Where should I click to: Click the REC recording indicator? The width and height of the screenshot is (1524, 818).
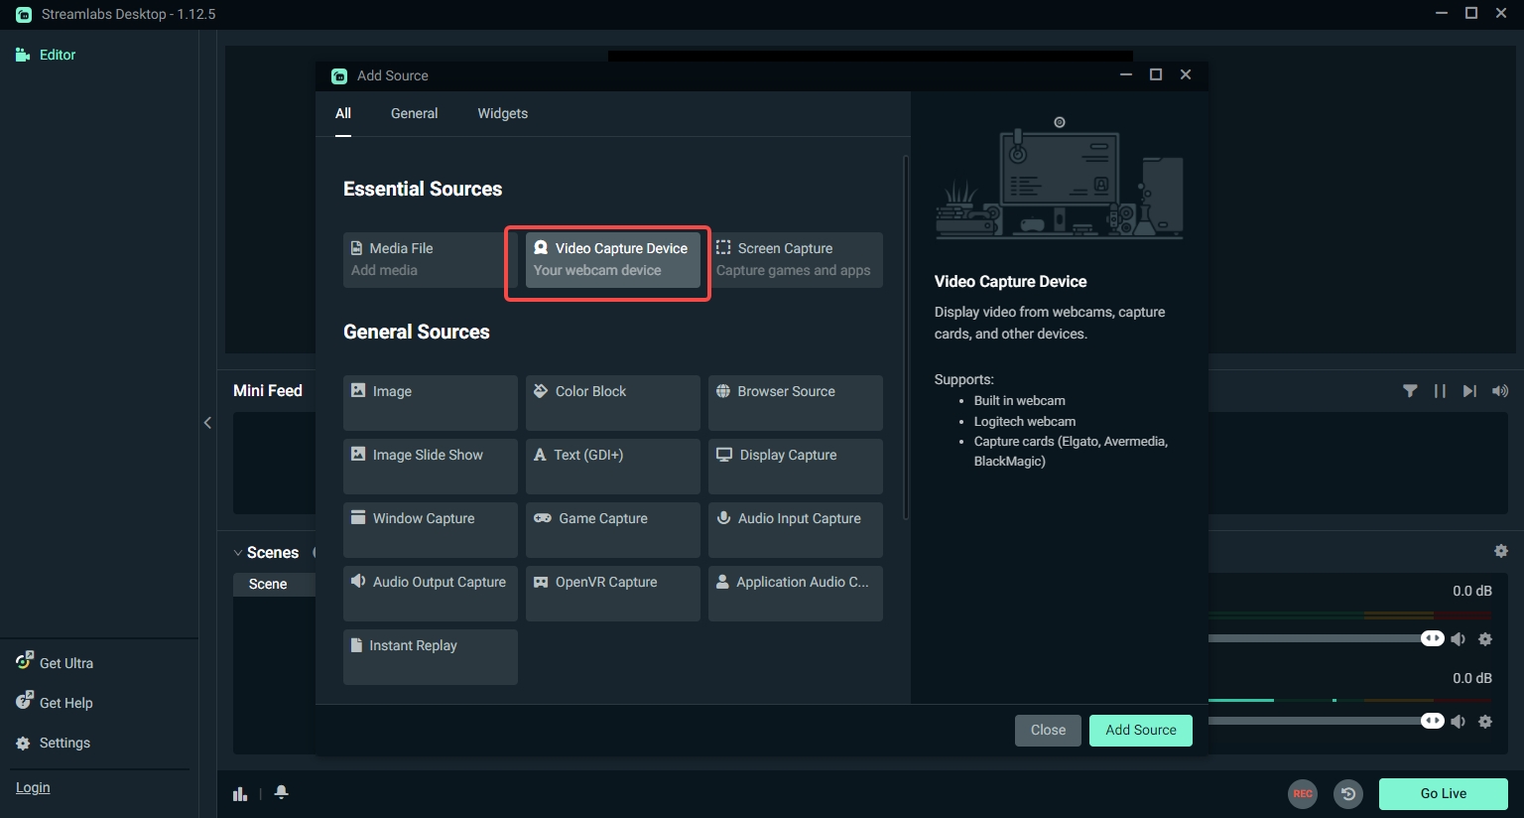(x=1303, y=793)
